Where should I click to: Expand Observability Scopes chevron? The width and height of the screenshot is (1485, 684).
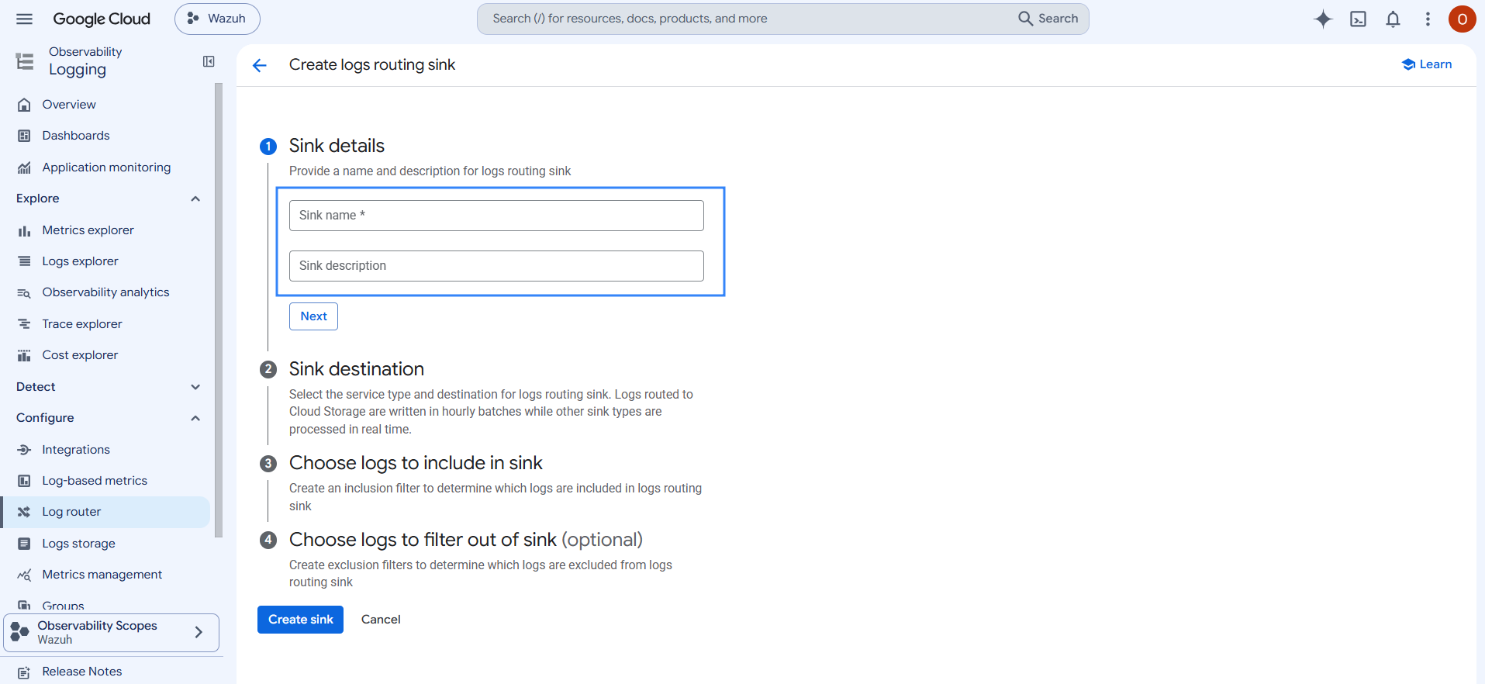click(199, 632)
